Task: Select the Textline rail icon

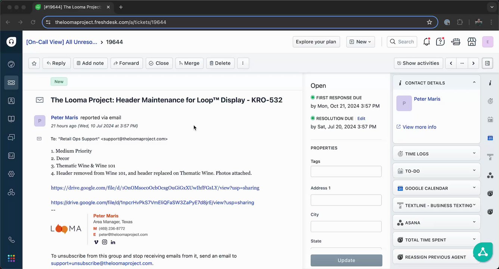Action: (x=490, y=157)
